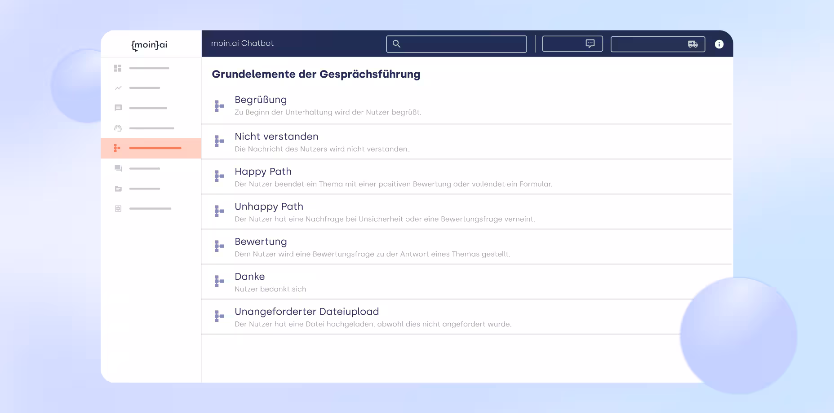This screenshot has height=413, width=834.
Task: Open the info icon in the header
Action: click(719, 44)
